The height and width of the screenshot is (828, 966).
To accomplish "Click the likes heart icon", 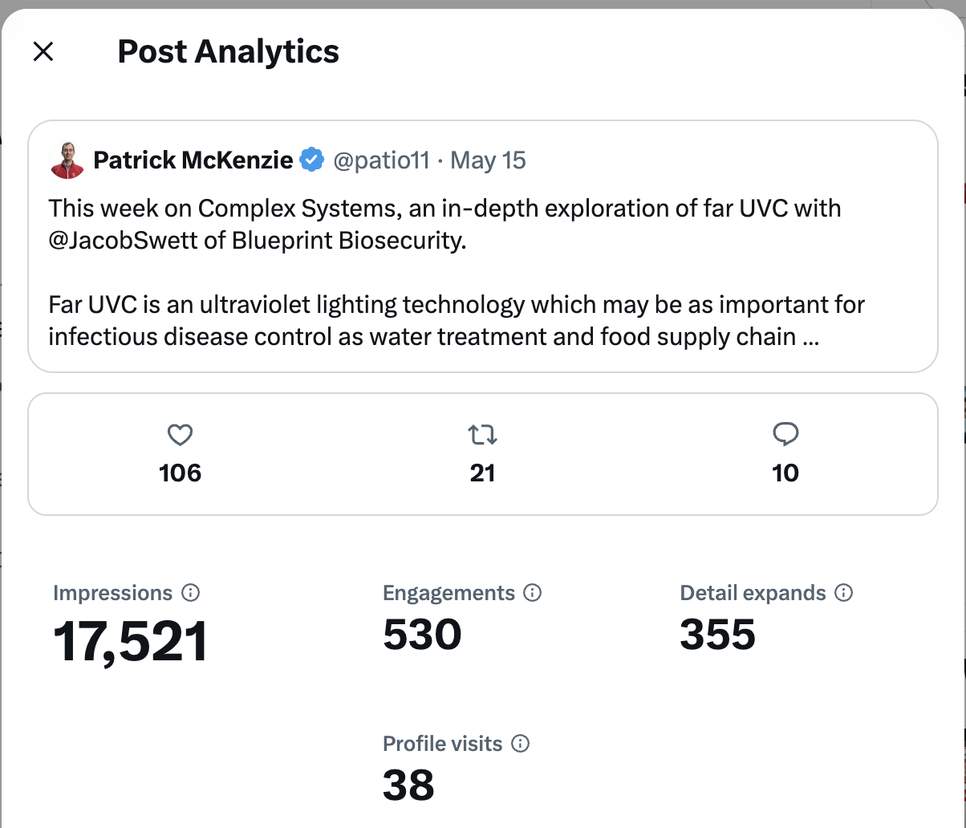I will point(180,436).
